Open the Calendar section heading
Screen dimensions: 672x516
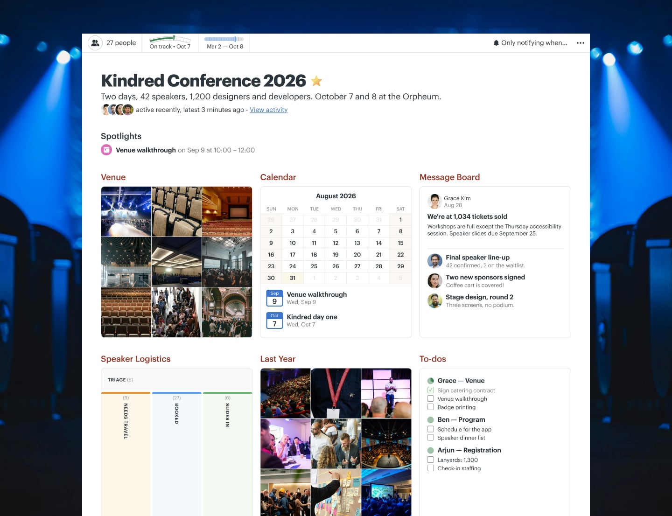point(278,177)
